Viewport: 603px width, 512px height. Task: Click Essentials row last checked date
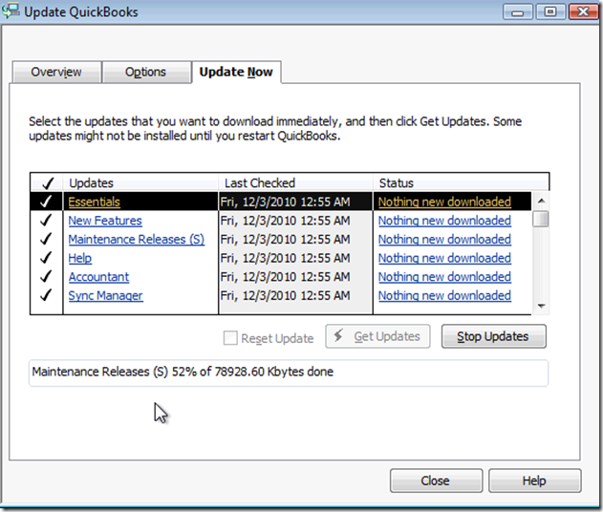286,202
